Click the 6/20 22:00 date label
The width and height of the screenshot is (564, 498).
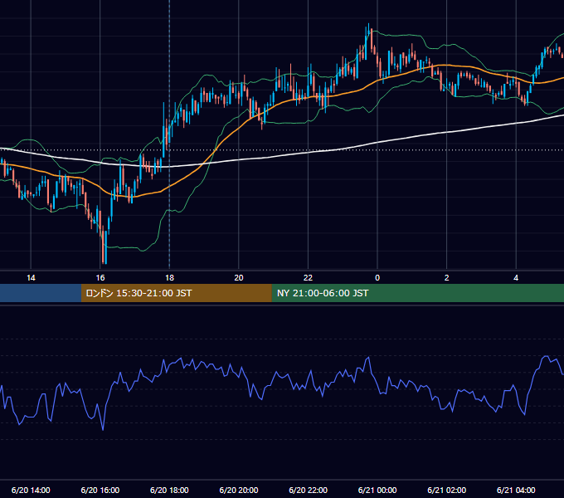tap(309, 490)
